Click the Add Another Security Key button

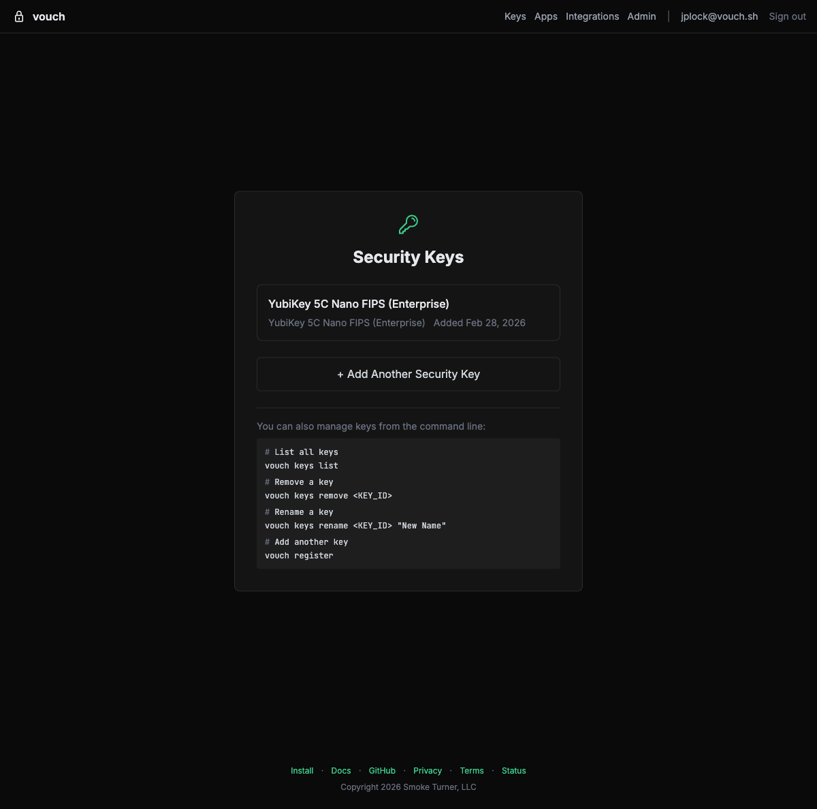(408, 374)
